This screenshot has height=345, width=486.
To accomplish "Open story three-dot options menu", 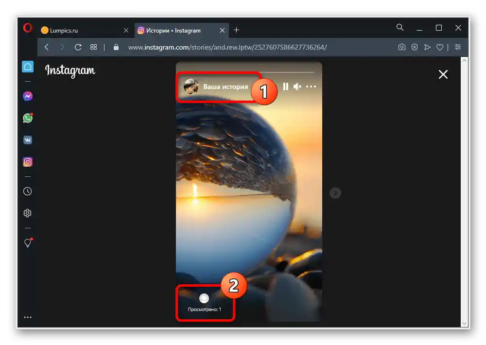I will [x=311, y=86].
